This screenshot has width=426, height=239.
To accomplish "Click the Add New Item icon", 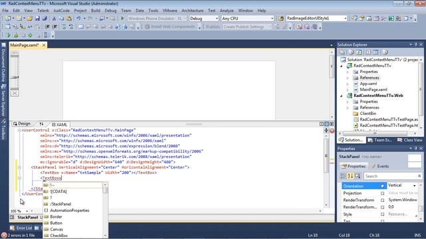I will click(x=19, y=19).
